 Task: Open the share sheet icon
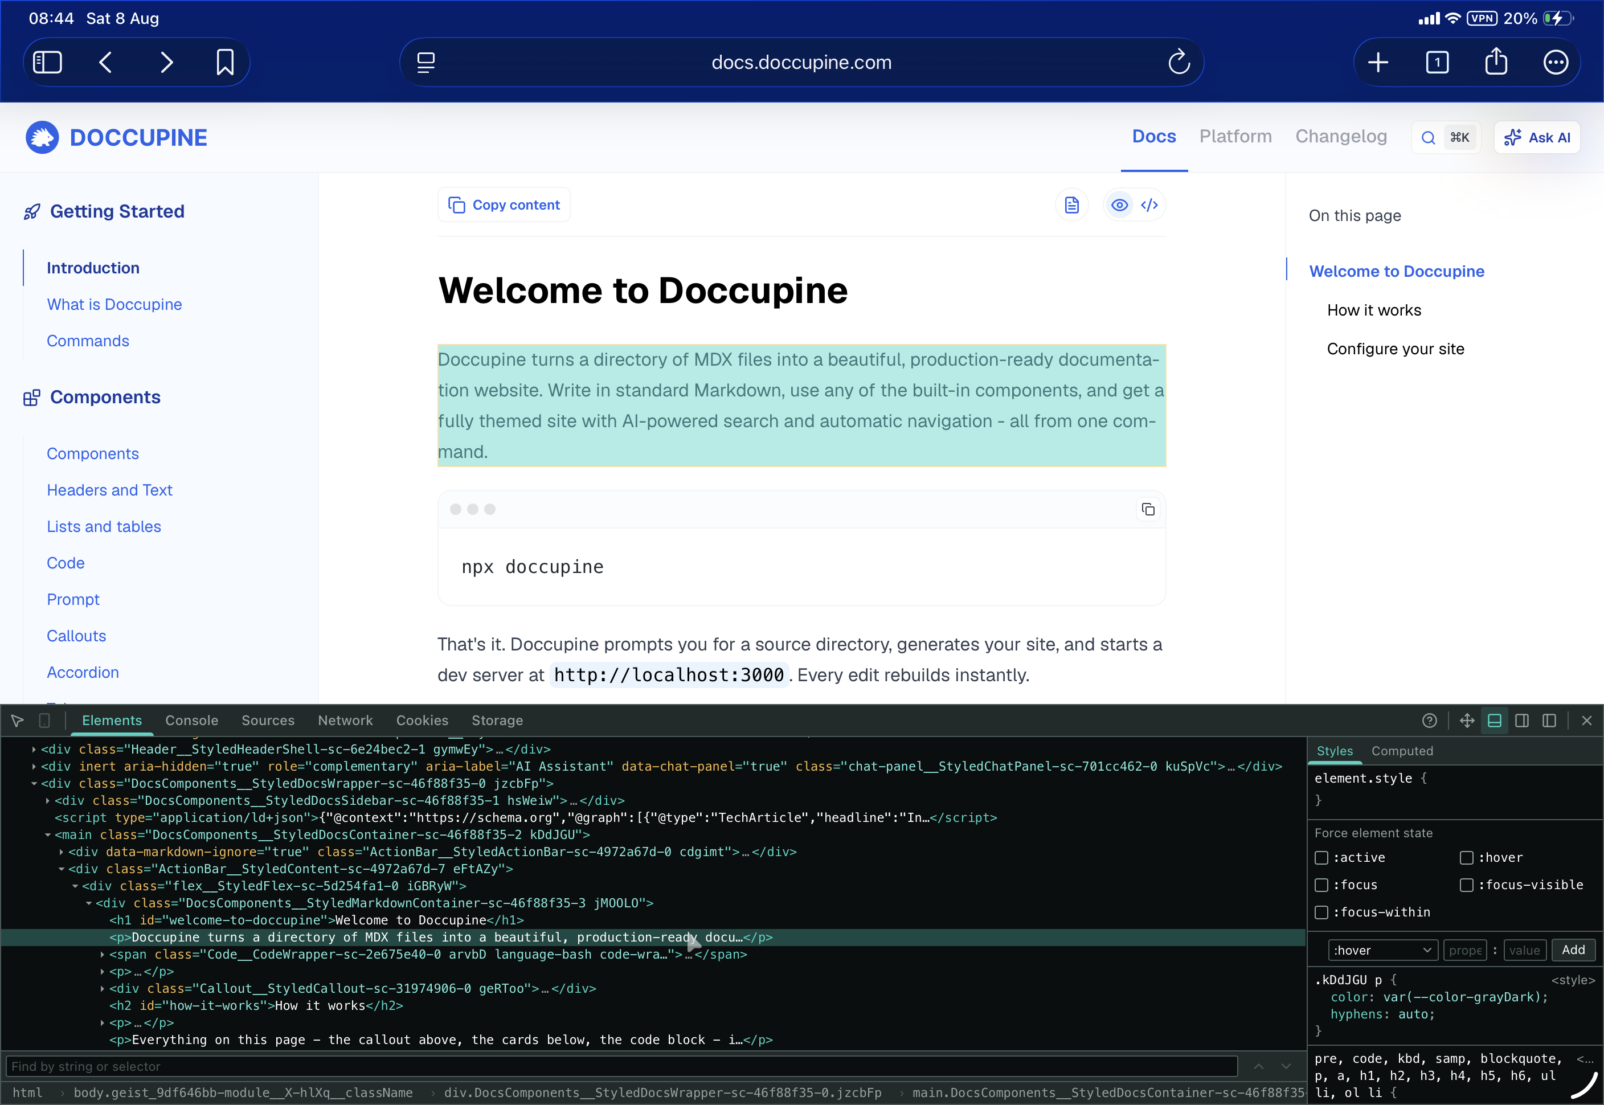pyautogui.click(x=1496, y=61)
